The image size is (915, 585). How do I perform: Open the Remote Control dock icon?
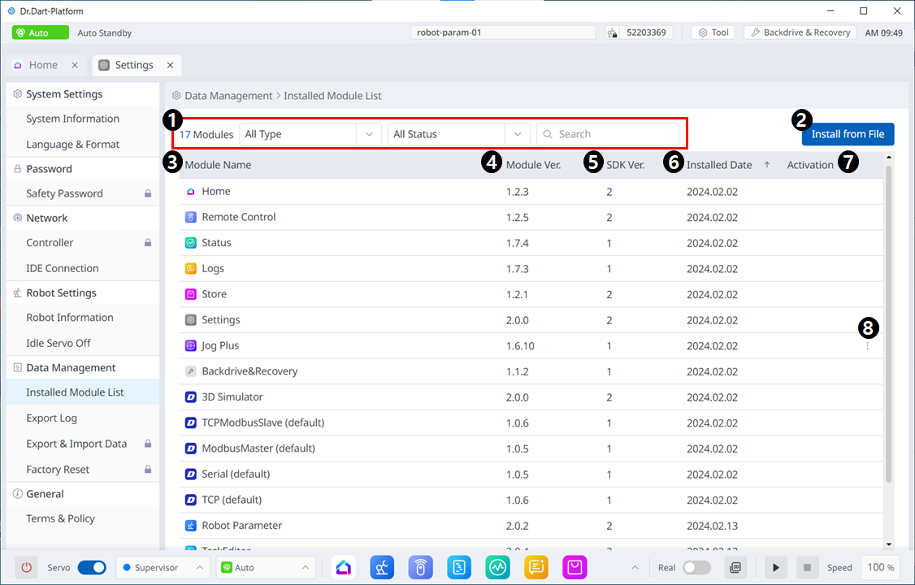pyautogui.click(x=420, y=567)
